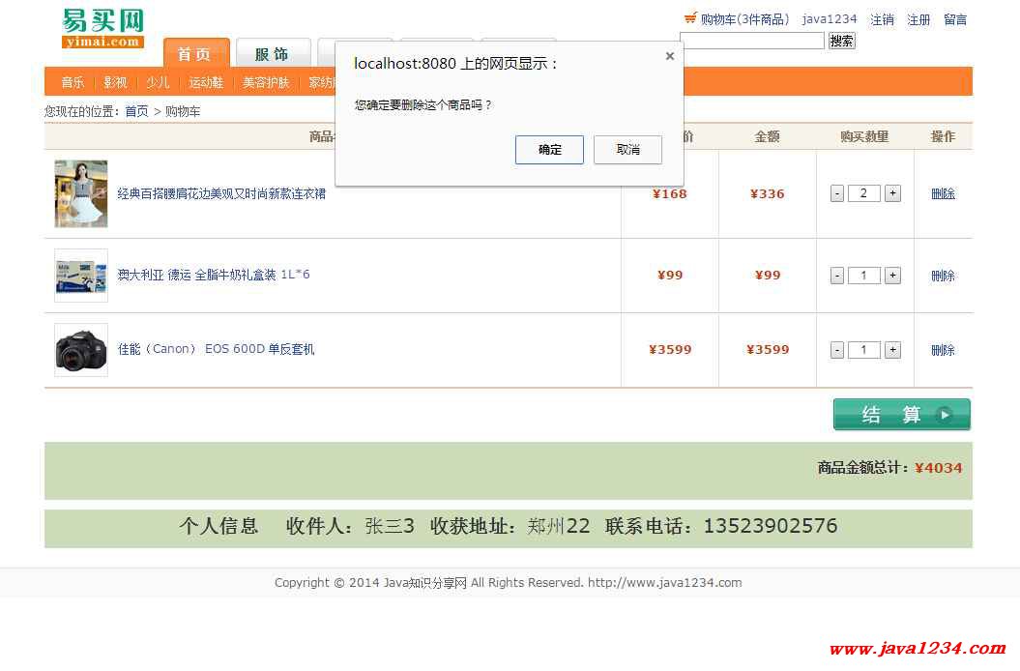Switch to the 服饰 tab
Image resolution: width=1020 pixels, height=671 pixels.
272,54
